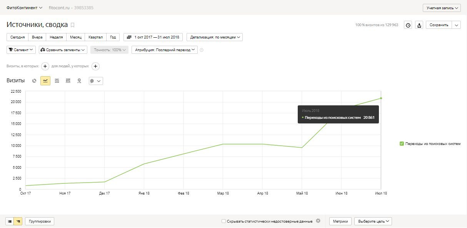This screenshot has height=228, width=467.
Task: Select the column chart view icon
Action: click(x=68, y=81)
